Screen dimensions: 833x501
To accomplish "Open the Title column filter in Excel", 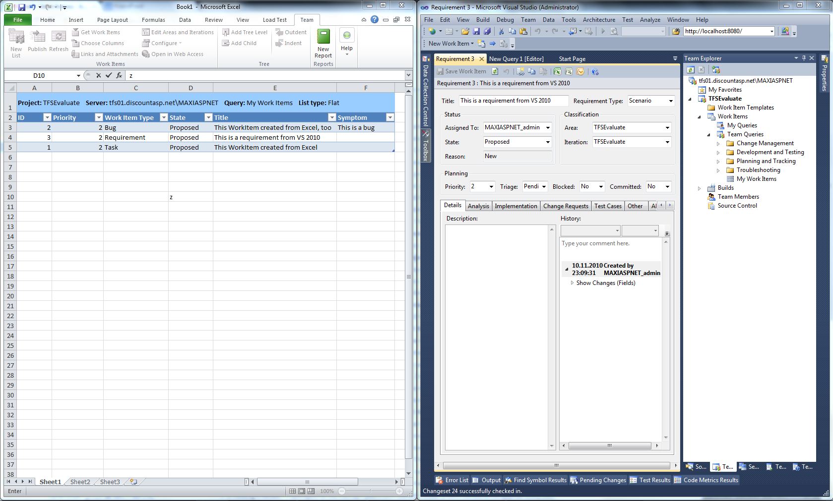I will (332, 117).
